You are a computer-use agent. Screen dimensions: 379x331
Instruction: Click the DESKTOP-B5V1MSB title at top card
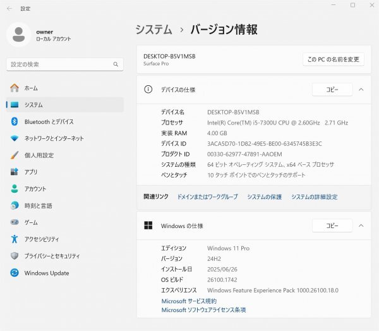pos(169,56)
